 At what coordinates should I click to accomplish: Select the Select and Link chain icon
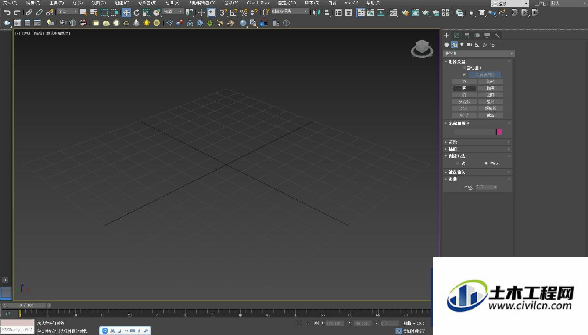pos(29,12)
